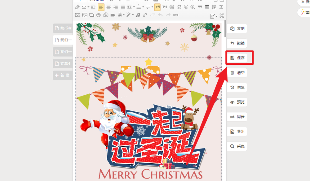Open the Omega special characters tool
The image size is (310, 181).
(x=179, y=7)
